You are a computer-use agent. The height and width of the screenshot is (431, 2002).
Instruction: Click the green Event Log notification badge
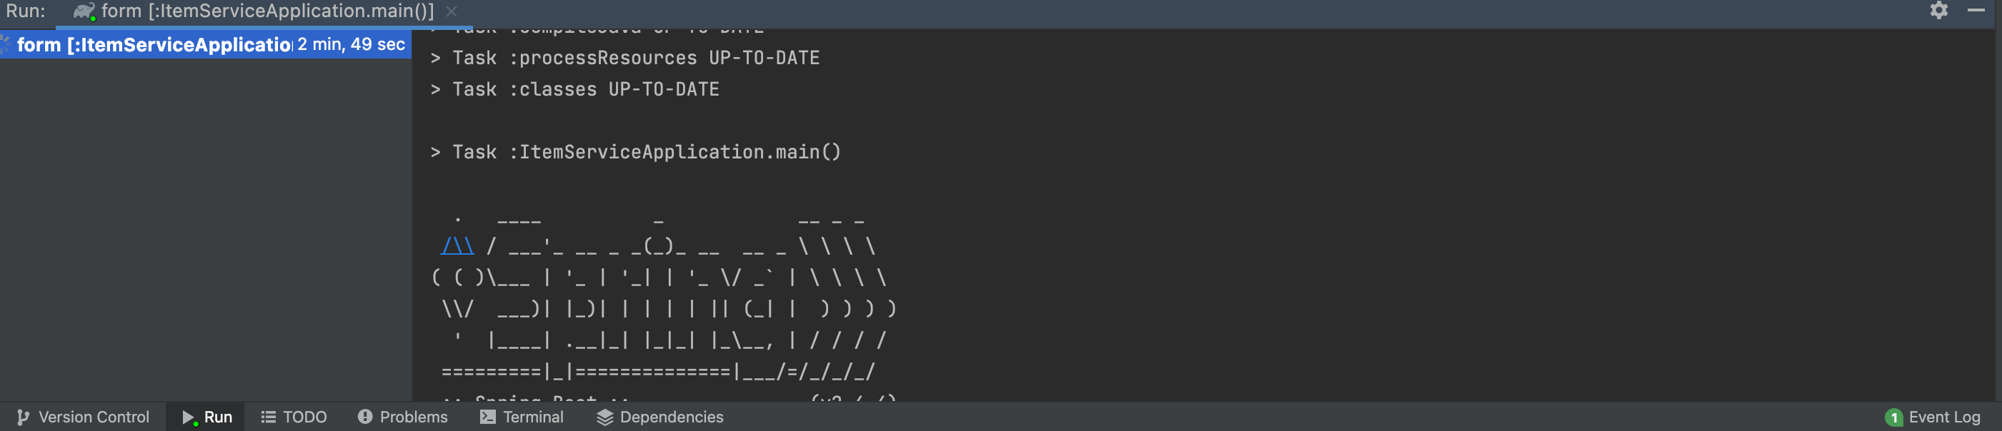coord(1894,417)
